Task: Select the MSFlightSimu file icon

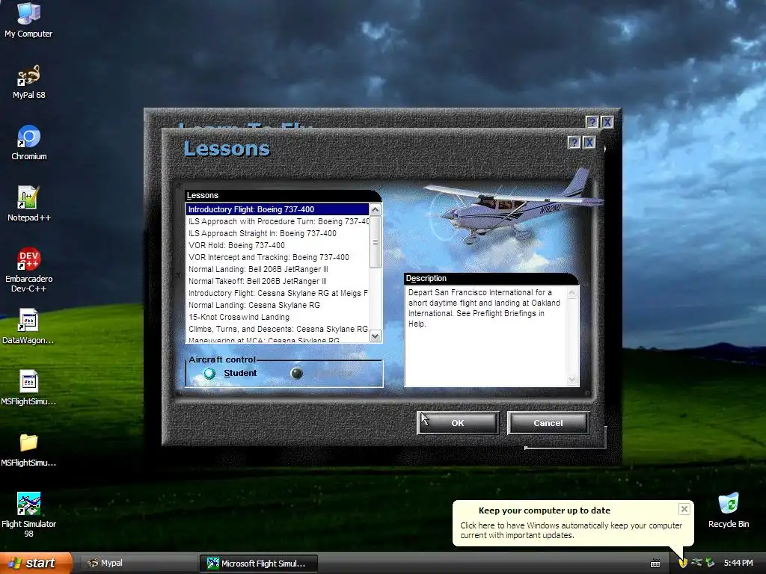Action: click(x=28, y=388)
